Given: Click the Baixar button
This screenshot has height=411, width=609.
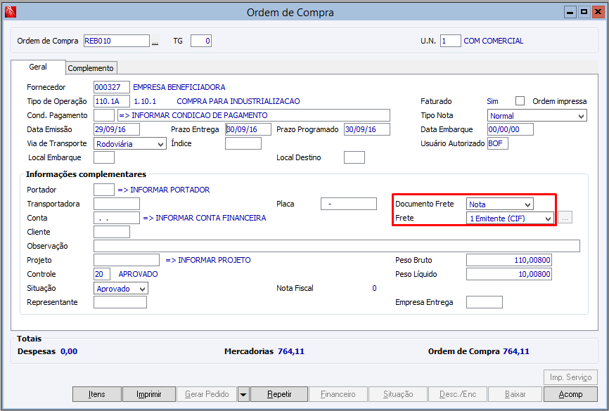Looking at the screenshot, I should click(515, 394).
